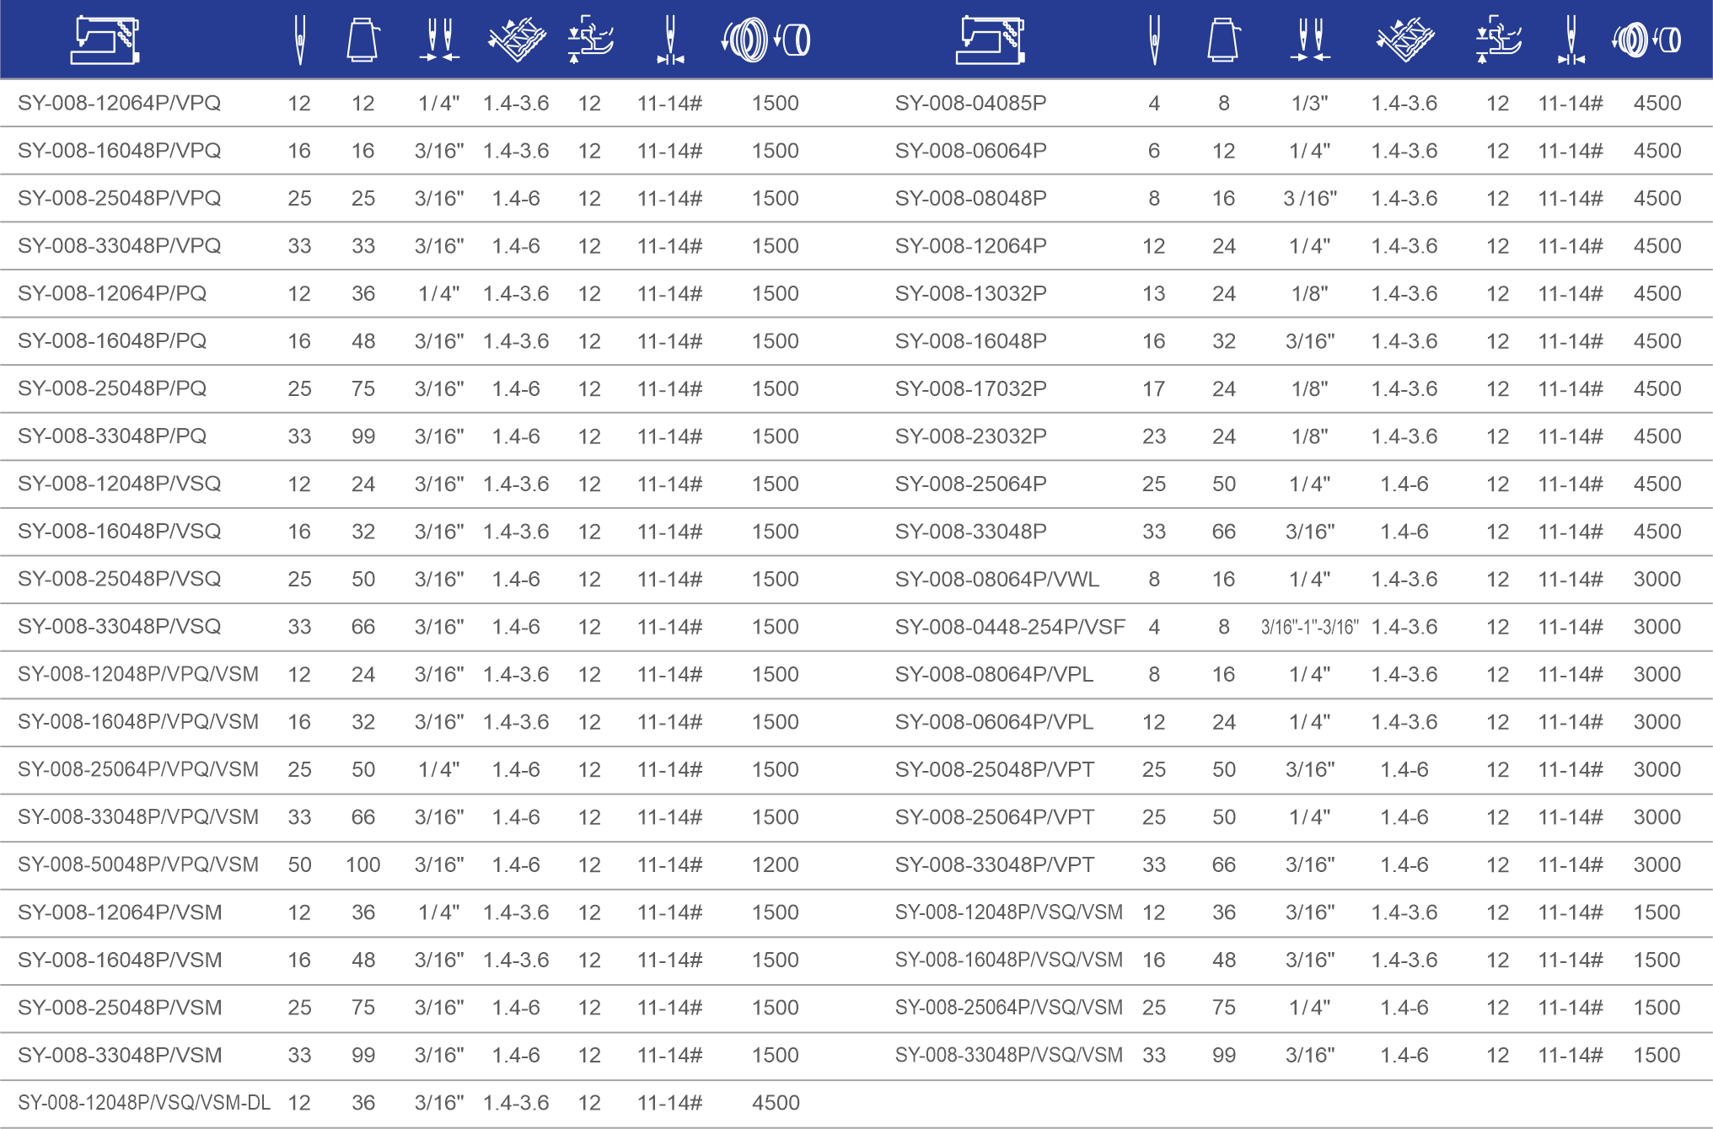Click the stitch length icon in right header
The image size is (1713, 1129).
[x=1404, y=40]
